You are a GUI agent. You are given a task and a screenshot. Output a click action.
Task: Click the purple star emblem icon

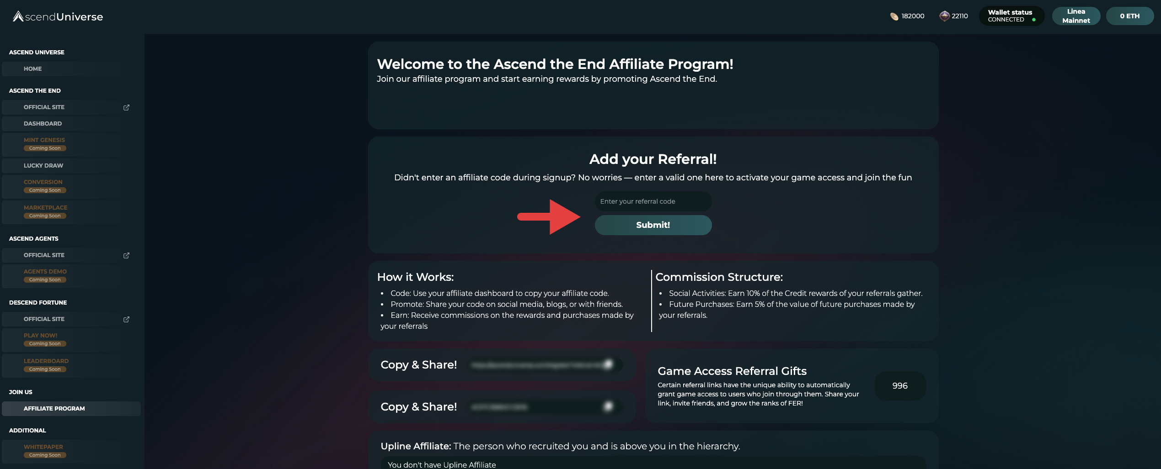tap(944, 16)
